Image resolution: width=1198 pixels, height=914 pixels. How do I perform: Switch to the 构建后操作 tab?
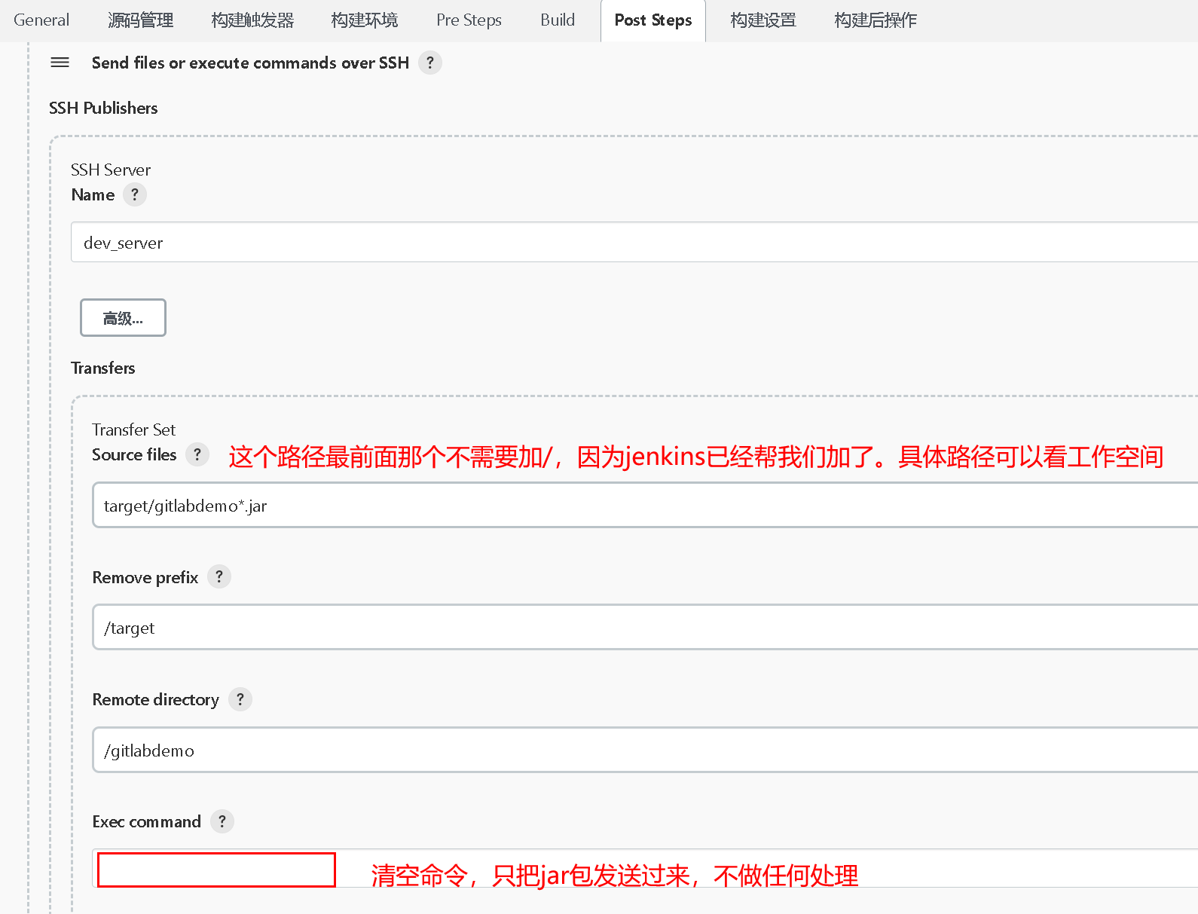(x=876, y=20)
